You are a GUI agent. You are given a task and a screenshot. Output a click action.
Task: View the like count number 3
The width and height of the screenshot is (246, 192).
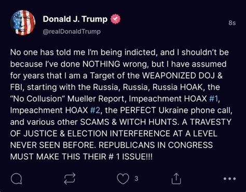136,178
